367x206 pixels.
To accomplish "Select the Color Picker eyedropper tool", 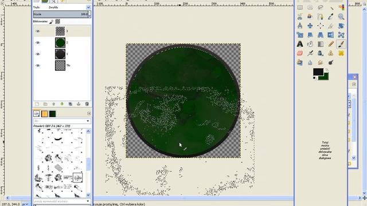I will pos(331,17).
